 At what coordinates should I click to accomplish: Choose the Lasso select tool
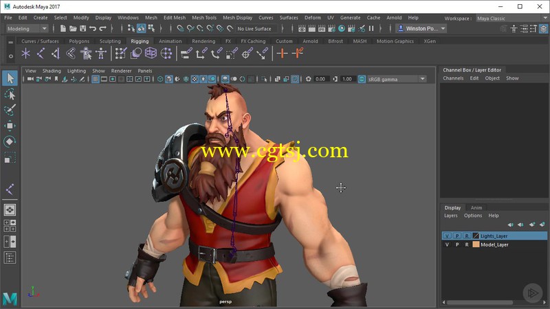(10, 94)
